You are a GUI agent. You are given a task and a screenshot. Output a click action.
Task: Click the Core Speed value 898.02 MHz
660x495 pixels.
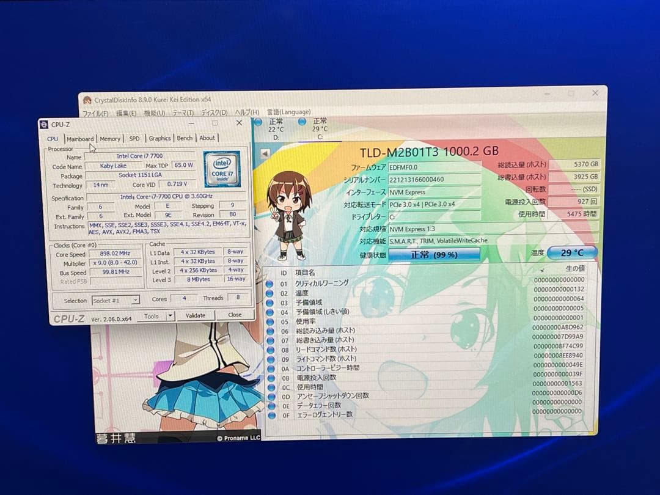[115, 254]
